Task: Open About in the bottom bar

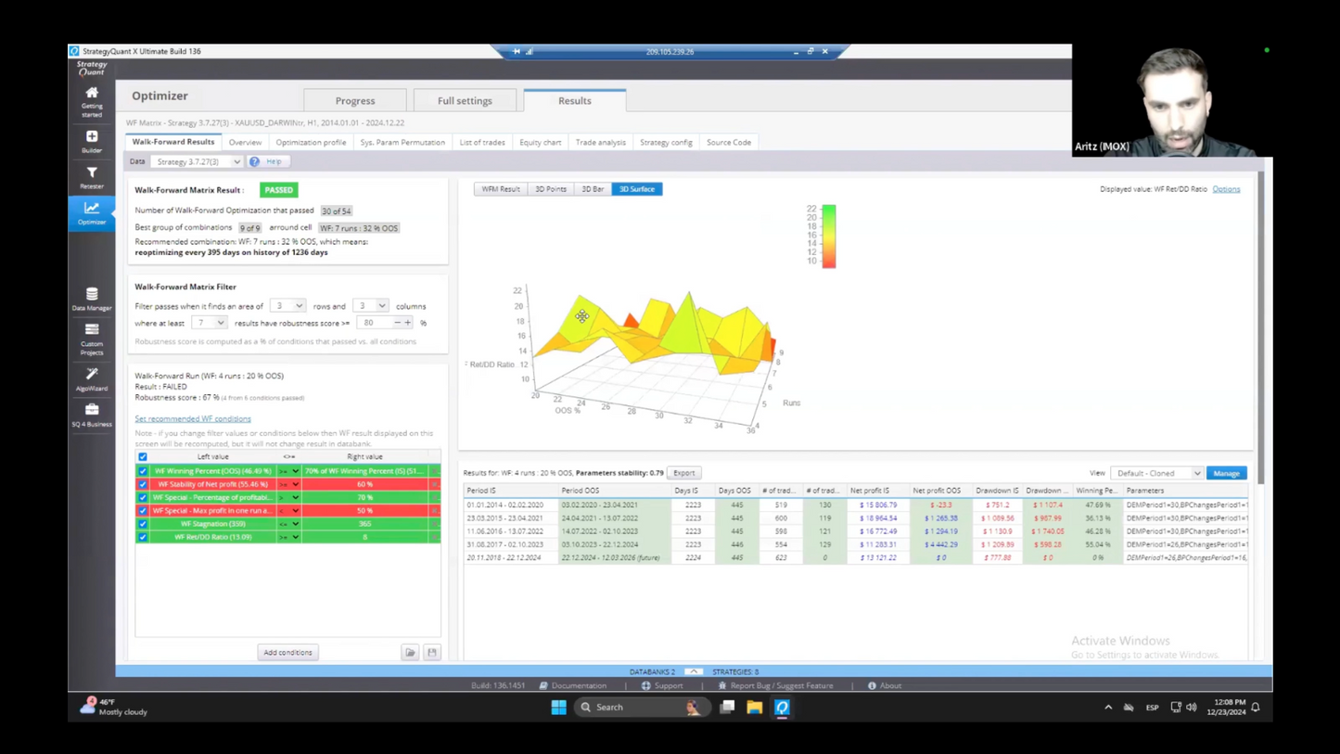Action: click(x=885, y=685)
